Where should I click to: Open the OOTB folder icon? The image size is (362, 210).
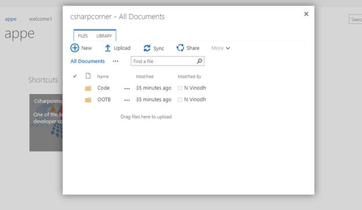tap(88, 100)
